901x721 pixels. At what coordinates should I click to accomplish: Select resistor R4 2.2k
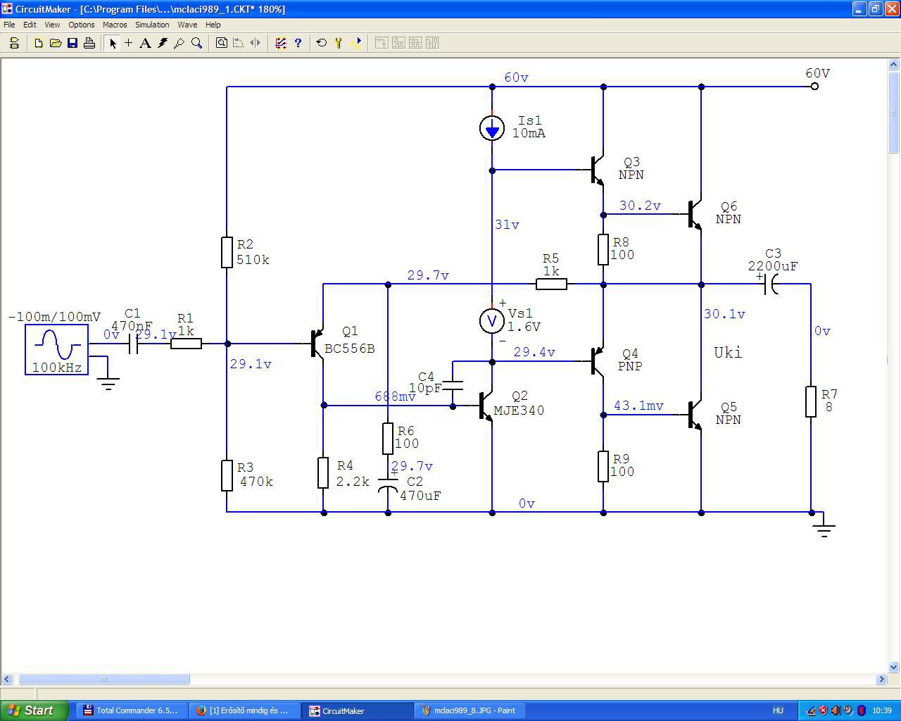click(323, 472)
